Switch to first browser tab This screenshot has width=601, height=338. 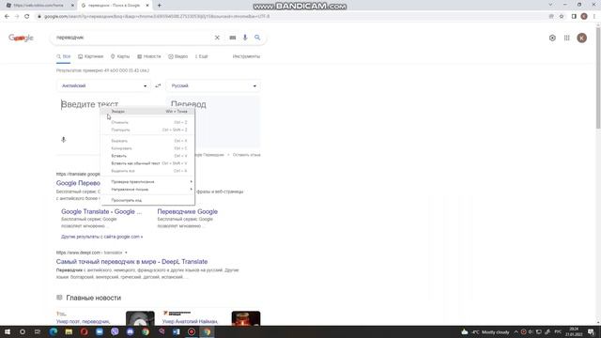[x=39, y=6]
